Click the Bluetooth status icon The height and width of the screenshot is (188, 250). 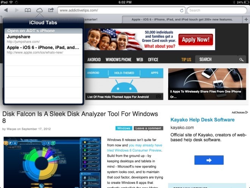click(x=234, y=2)
